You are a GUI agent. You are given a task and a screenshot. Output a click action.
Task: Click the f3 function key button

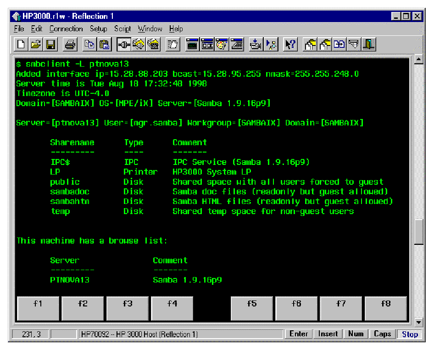(x=128, y=308)
